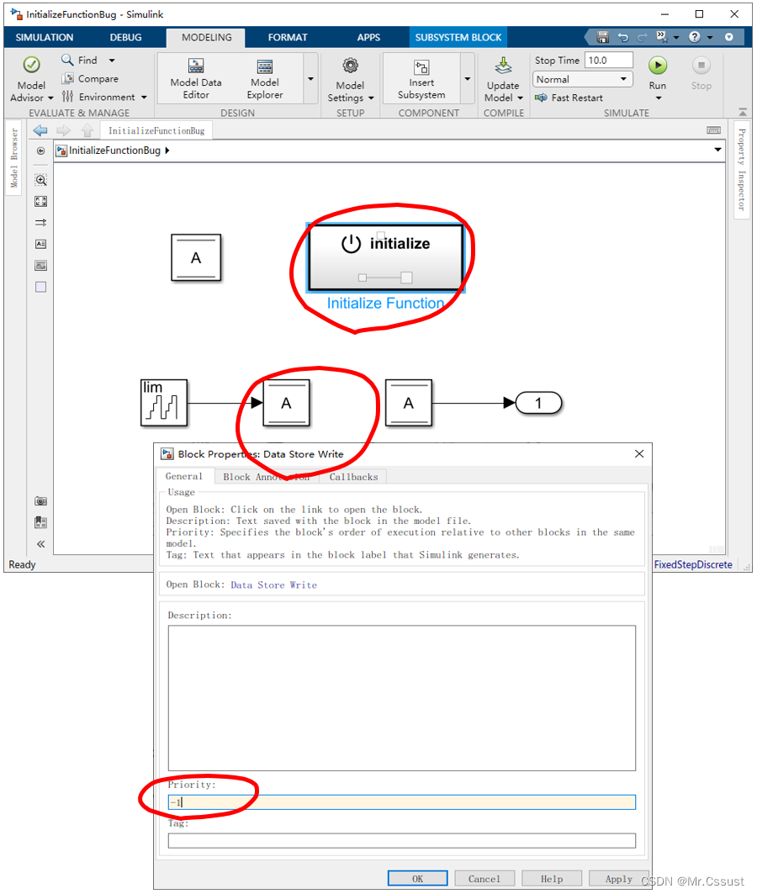Screen dimensions: 757x894
Task: Open the Model Browser side panel
Action: tap(13, 157)
